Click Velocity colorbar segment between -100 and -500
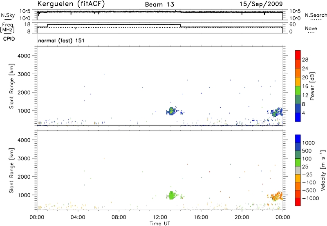The width and height of the screenshot is (327, 226). click(x=298, y=186)
